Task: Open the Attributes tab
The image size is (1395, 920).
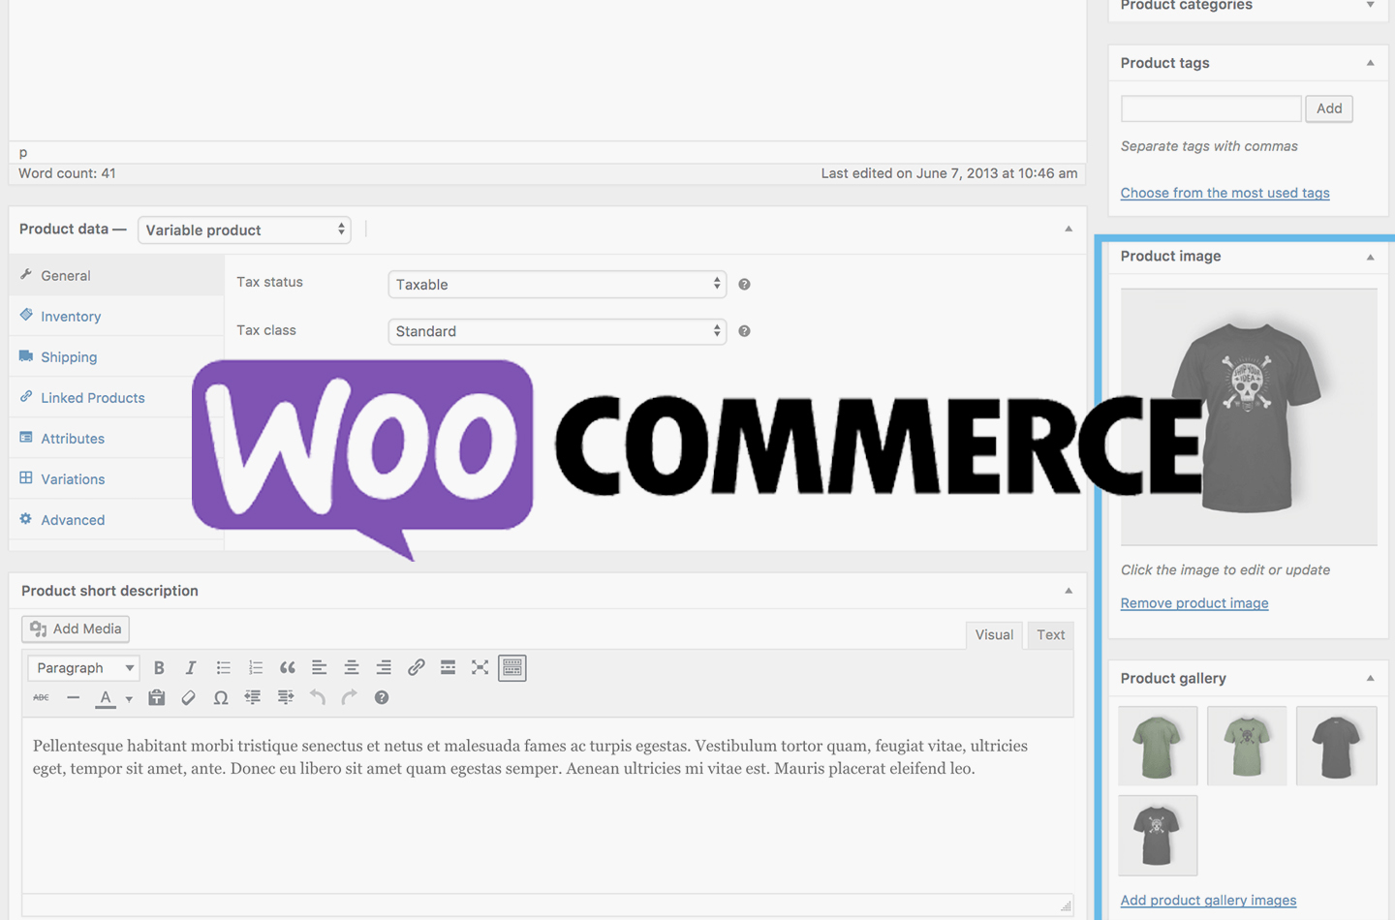Action: pyautogui.click(x=116, y=438)
